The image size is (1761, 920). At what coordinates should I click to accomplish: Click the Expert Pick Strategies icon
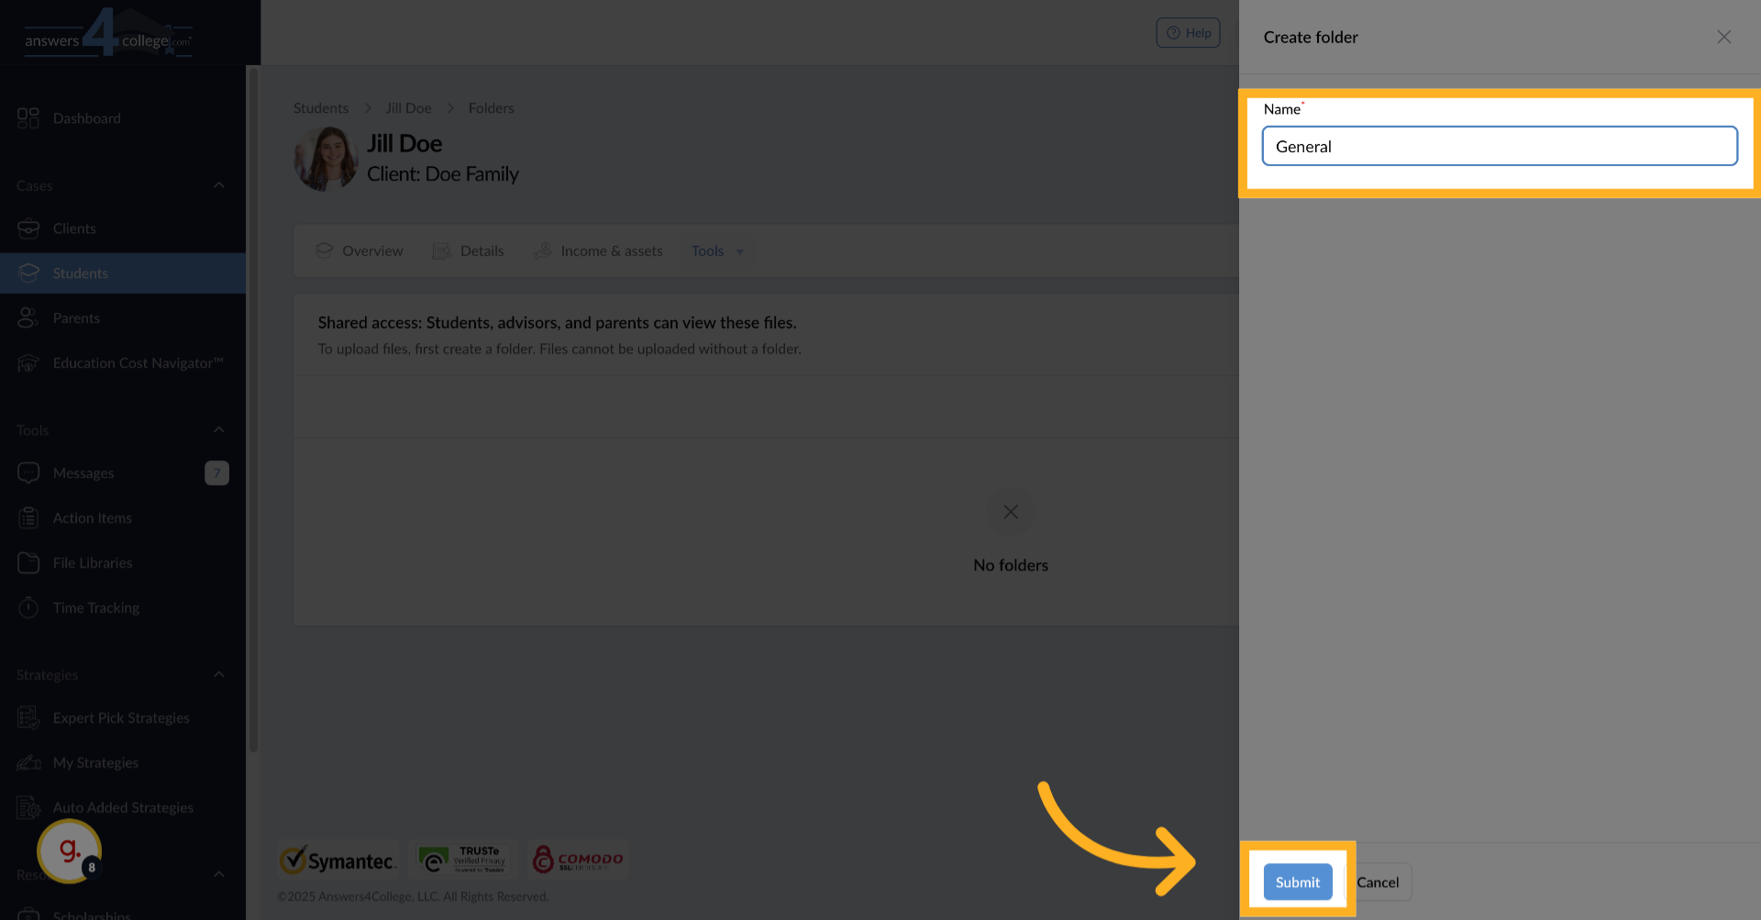coord(28,718)
